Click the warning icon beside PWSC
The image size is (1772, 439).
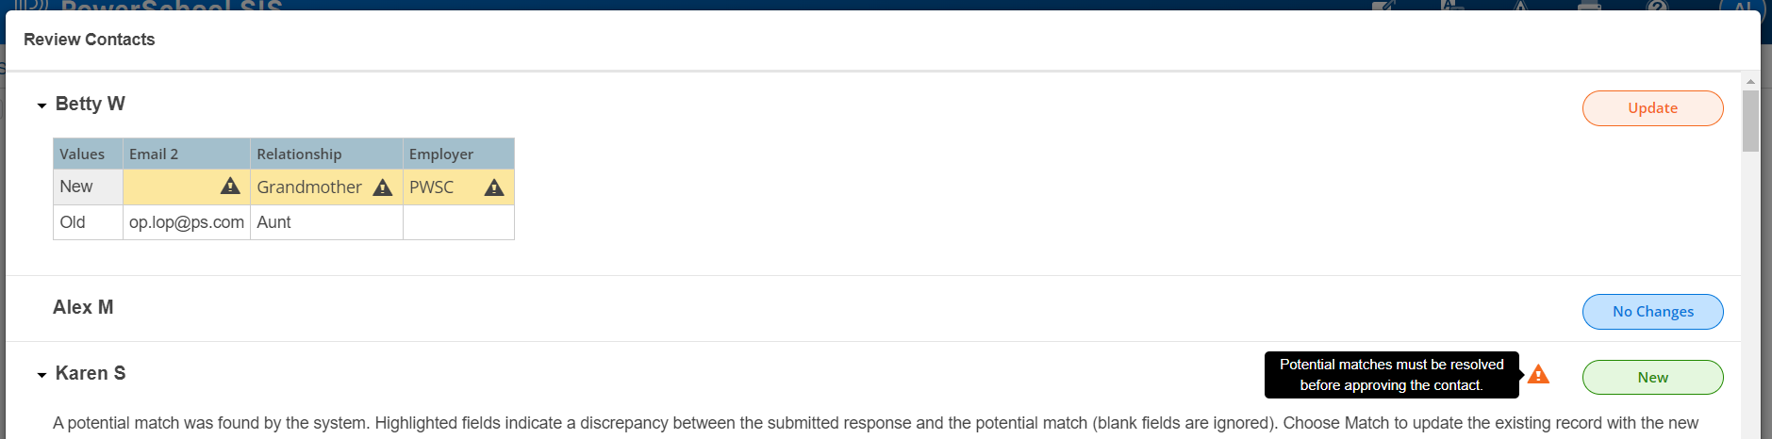[x=493, y=187]
